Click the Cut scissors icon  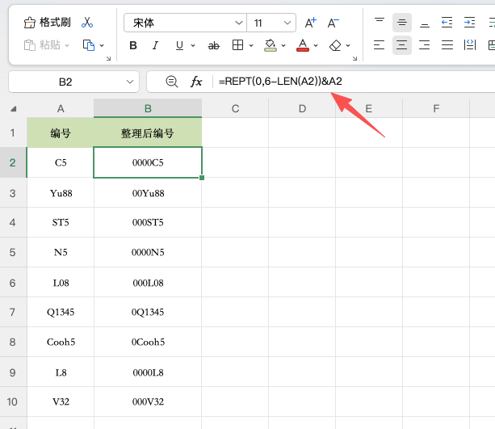(x=87, y=23)
